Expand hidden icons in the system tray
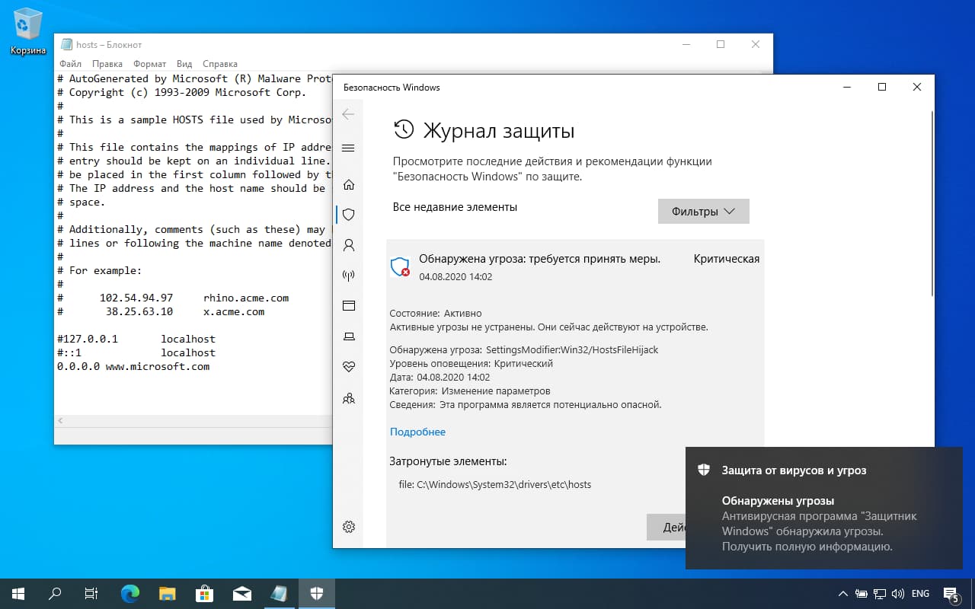 click(x=842, y=593)
